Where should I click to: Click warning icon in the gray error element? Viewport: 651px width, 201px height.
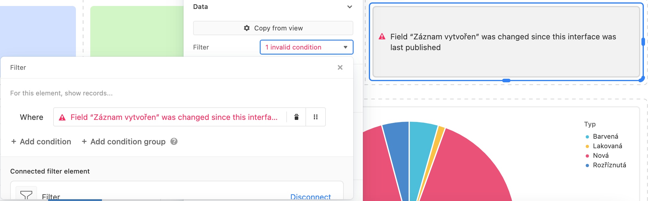382,37
